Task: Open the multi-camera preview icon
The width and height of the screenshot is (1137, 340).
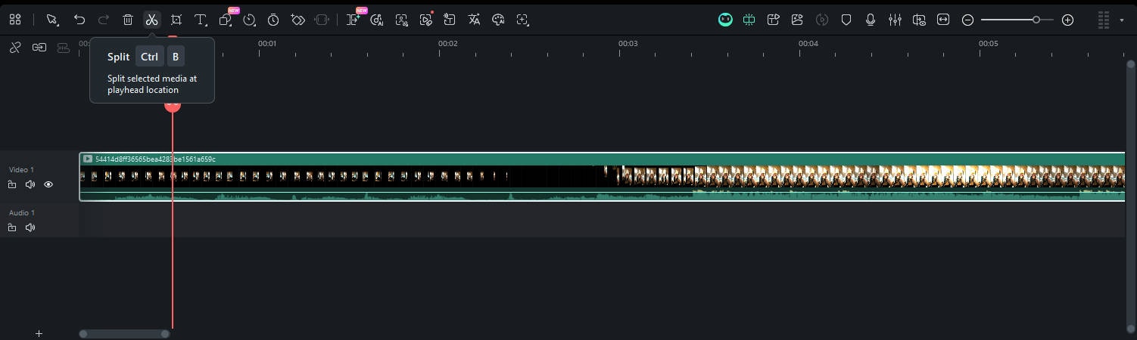Action: tap(919, 20)
